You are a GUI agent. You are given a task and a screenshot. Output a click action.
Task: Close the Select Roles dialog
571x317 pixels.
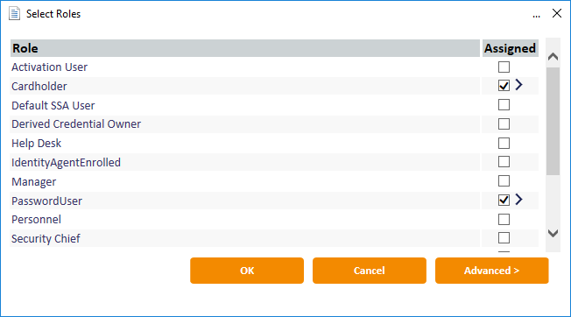(x=557, y=13)
